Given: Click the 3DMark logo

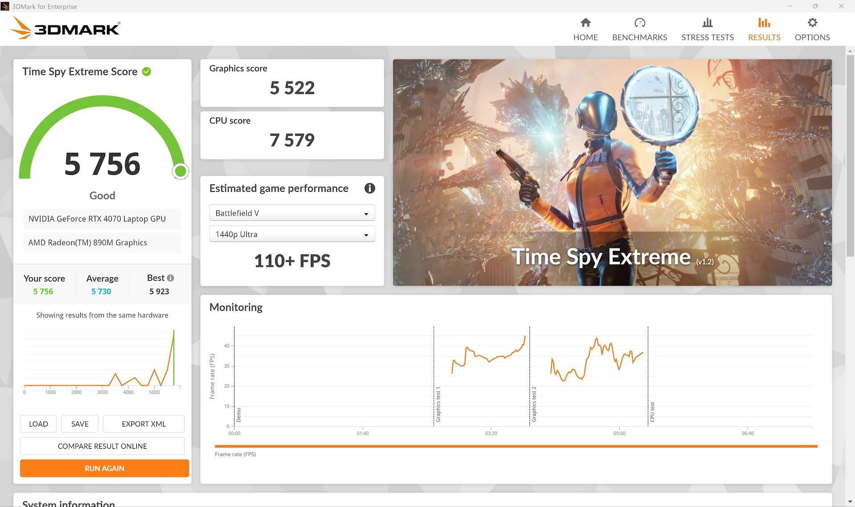Looking at the screenshot, I should tap(65, 28).
